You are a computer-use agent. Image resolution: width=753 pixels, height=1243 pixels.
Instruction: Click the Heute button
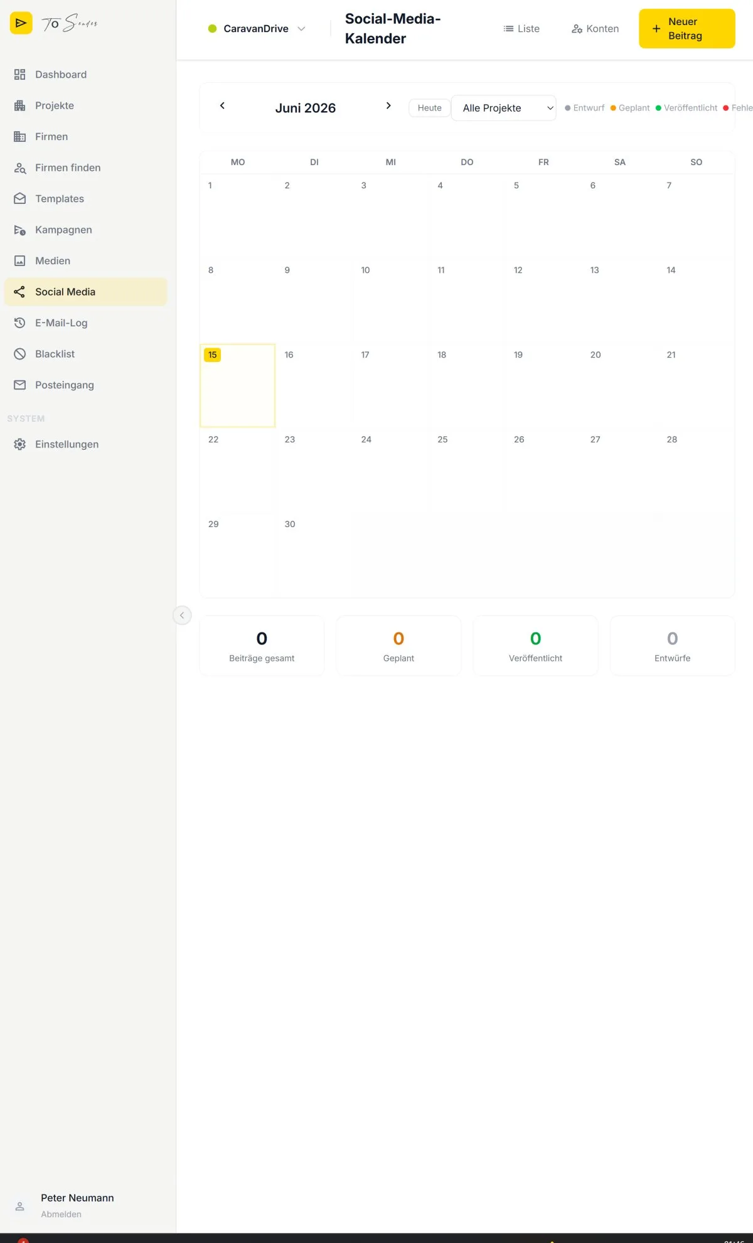tap(430, 108)
